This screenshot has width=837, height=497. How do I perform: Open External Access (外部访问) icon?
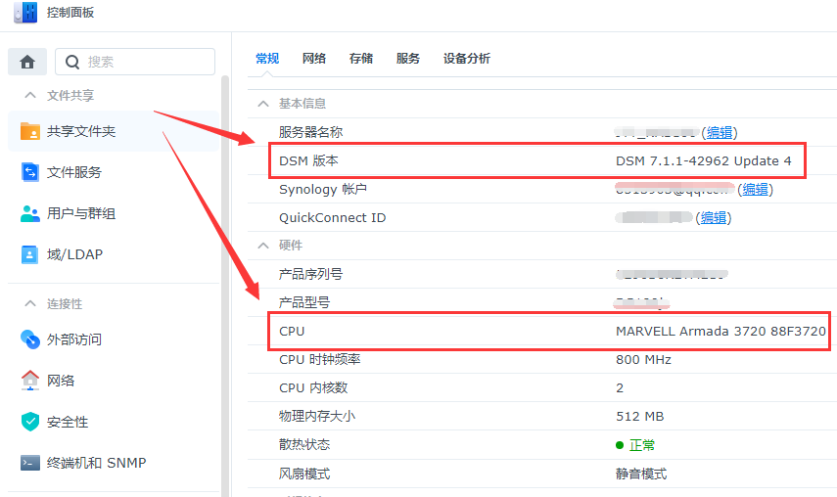(30, 339)
